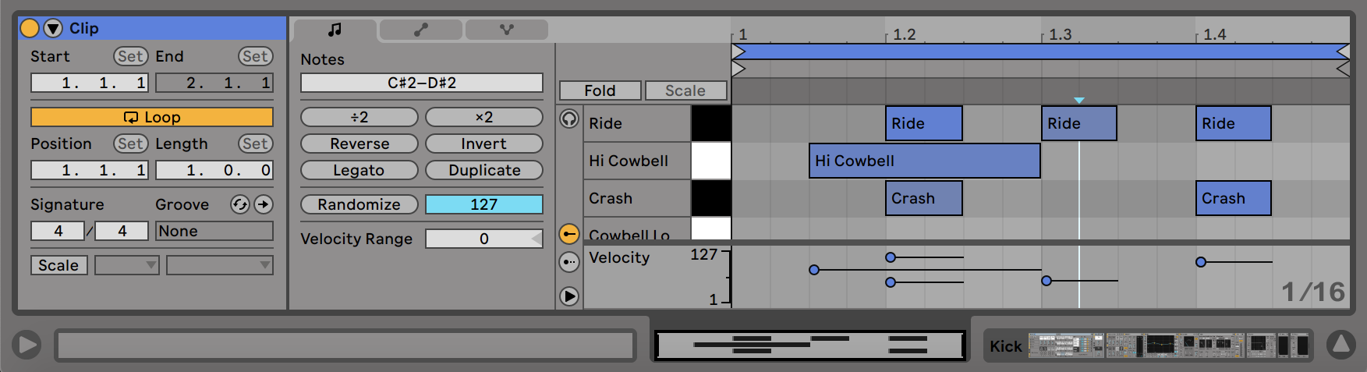Toggle the Scale button in Clip box
Image resolution: width=1367 pixels, height=372 pixels.
click(59, 265)
